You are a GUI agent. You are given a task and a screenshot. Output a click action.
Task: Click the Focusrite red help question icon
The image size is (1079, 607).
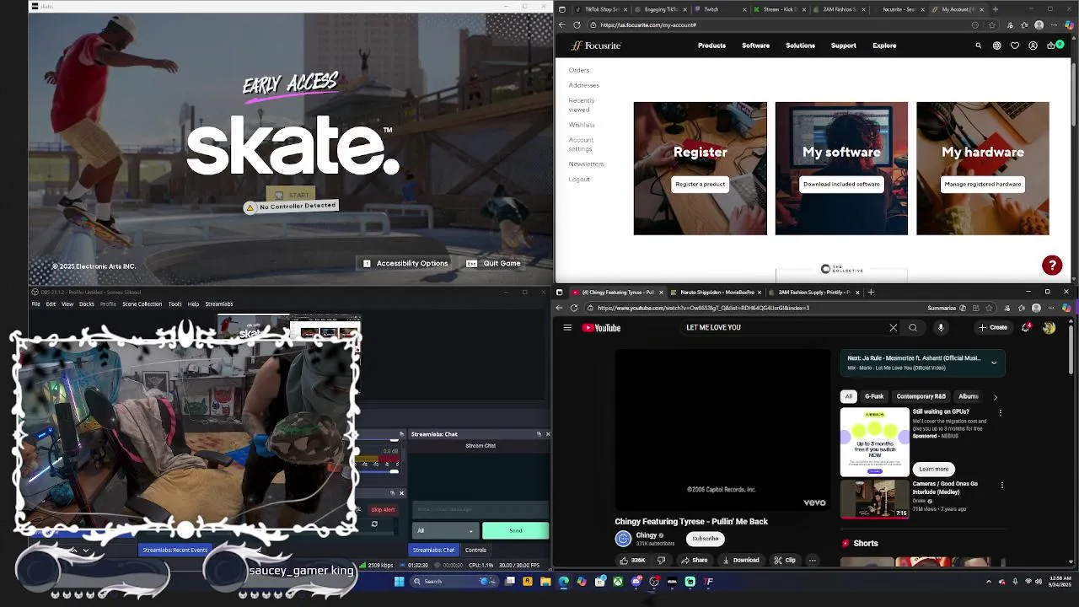[x=1052, y=265]
